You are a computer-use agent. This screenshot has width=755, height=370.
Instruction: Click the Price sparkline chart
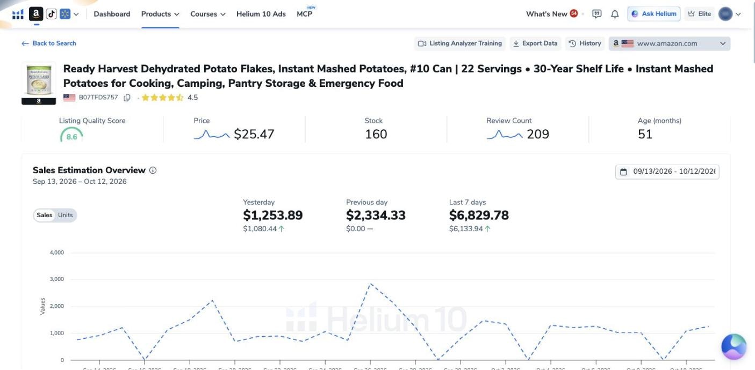click(212, 135)
